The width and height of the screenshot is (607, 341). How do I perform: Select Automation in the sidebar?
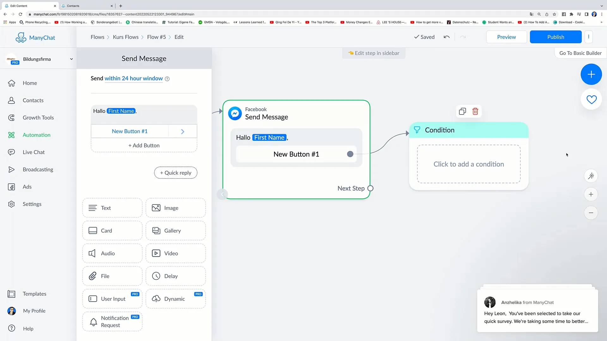(x=36, y=135)
